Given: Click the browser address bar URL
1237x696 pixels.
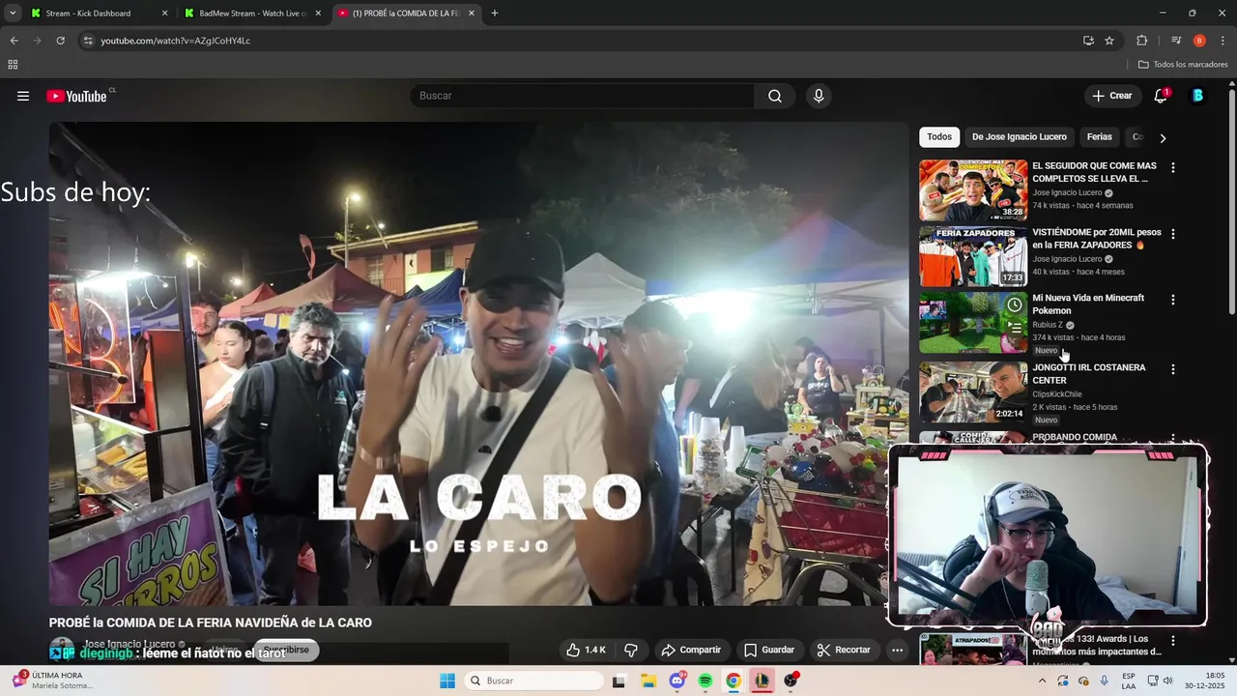Looking at the screenshot, I should pos(176,41).
